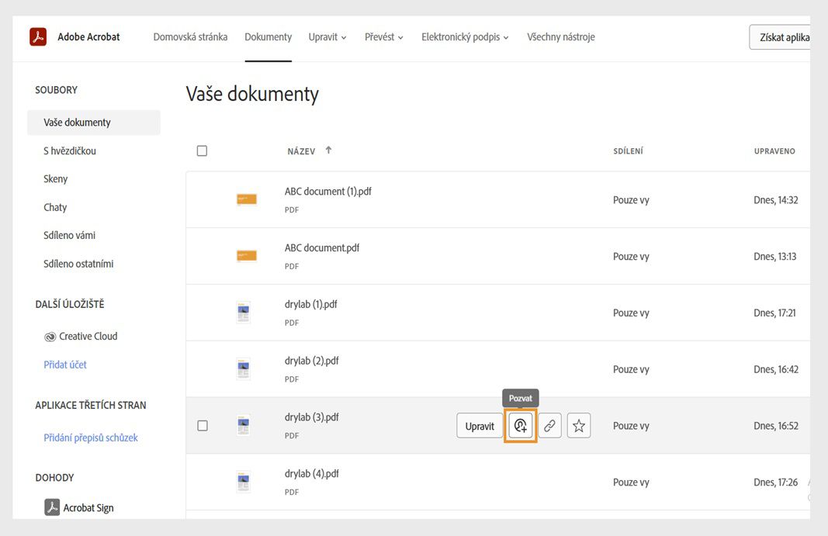828x536 pixels.
Task: Open Všechny nástroje menu item
Action: tap(560, 37)
